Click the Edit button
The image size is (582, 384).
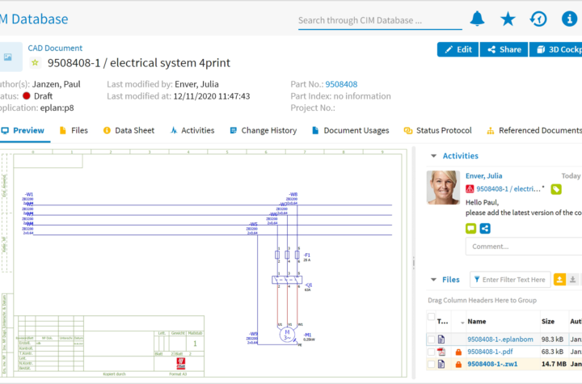[x=458, y=49]
